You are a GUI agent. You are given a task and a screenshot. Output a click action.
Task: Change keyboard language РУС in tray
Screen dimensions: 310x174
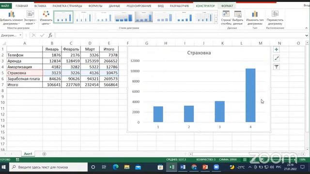279,167
